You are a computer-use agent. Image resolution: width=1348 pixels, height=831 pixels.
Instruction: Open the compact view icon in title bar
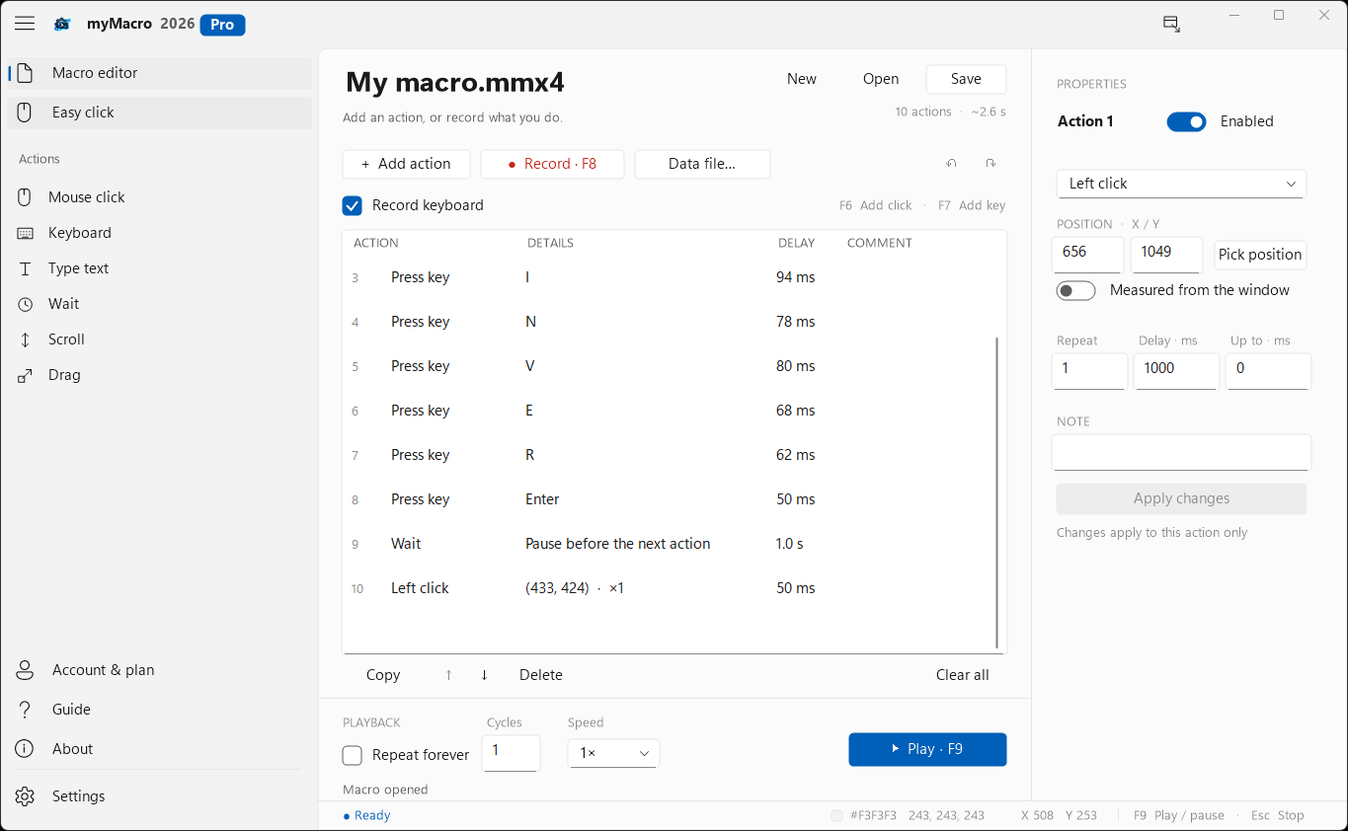point(1171,24)
